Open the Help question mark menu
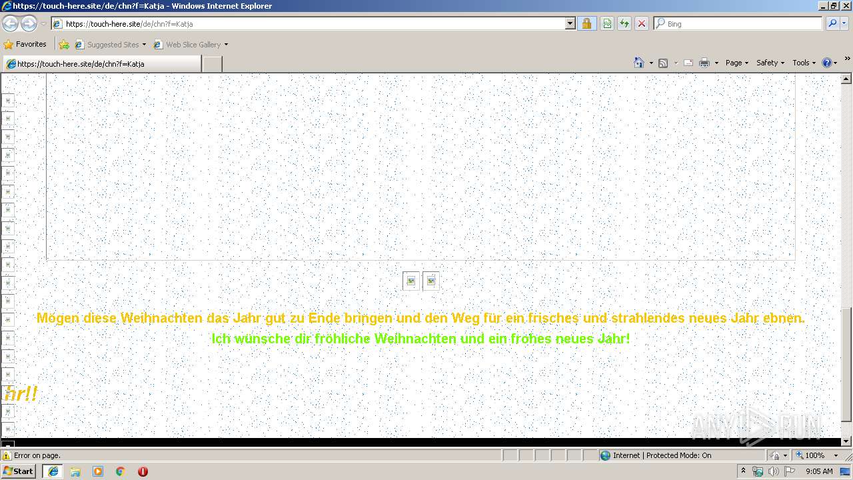 pos(829,63)
